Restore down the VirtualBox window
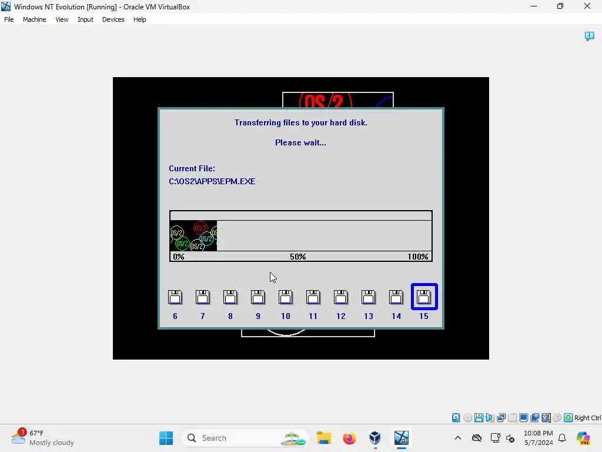Viewport: 602px width, 452px height. pyautogui.click(x=560, y=6)
